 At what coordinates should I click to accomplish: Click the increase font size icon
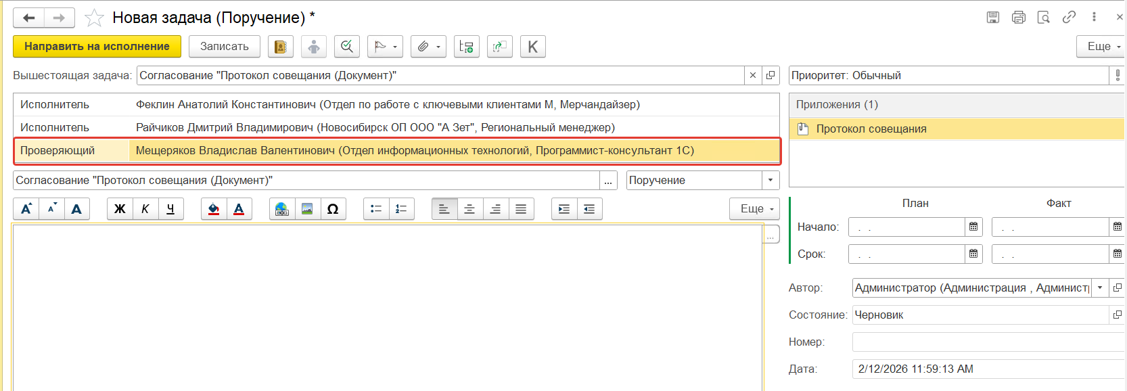(x=26, y=209)
